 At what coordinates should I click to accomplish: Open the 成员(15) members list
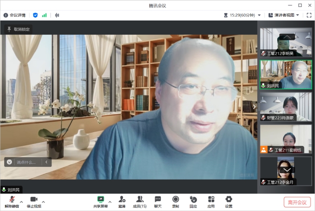coord(140,201)
